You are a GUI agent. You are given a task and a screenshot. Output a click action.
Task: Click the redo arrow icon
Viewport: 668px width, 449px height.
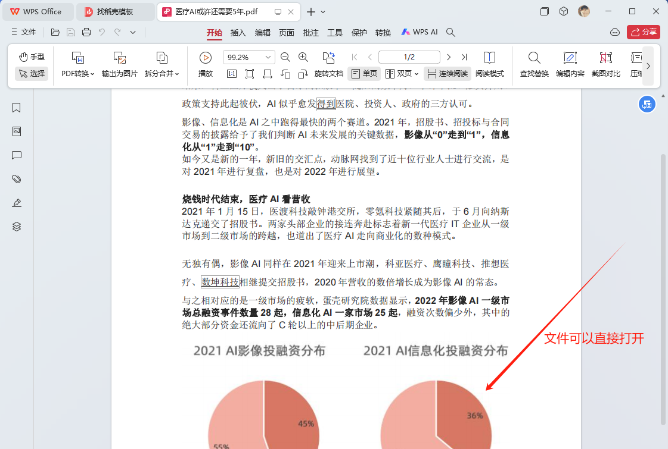[x=117, y=32]
